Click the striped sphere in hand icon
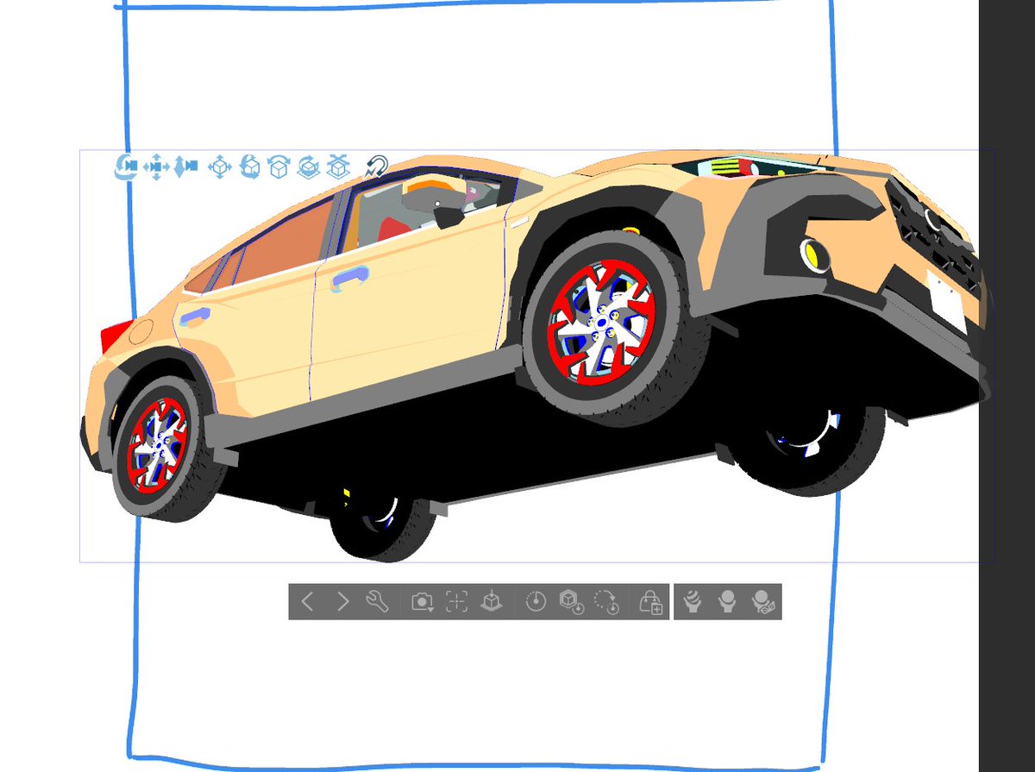The width and height of the screenshot is (1035, 772). [x=691, y=602]
